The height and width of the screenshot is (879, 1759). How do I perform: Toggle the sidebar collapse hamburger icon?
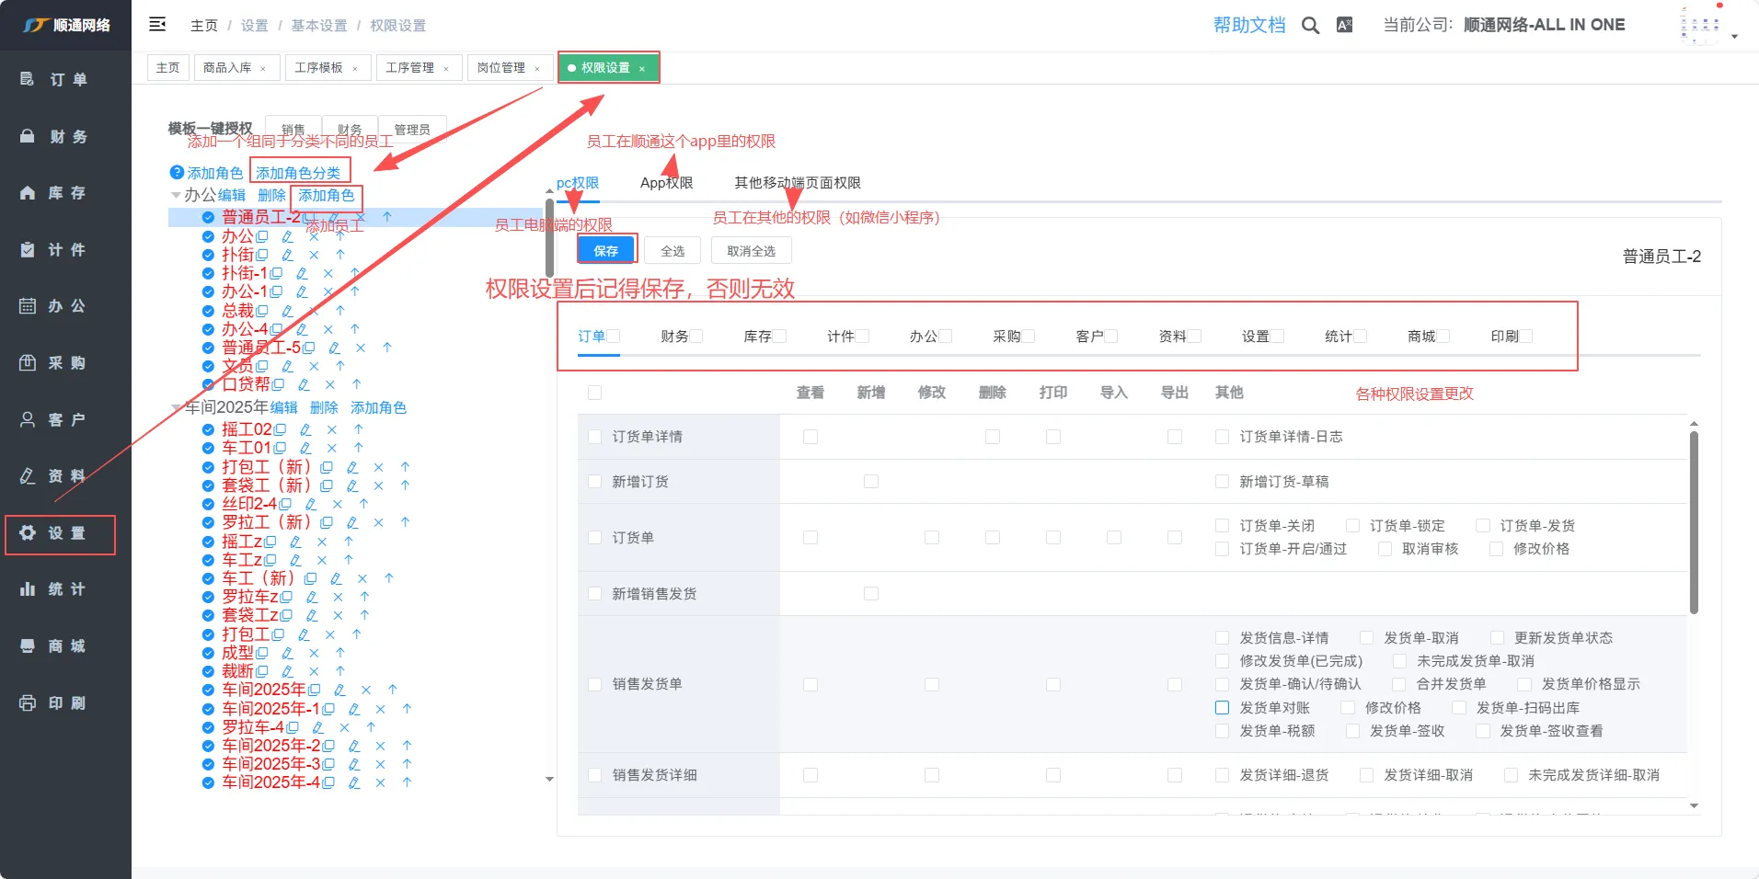pos(157,24)
